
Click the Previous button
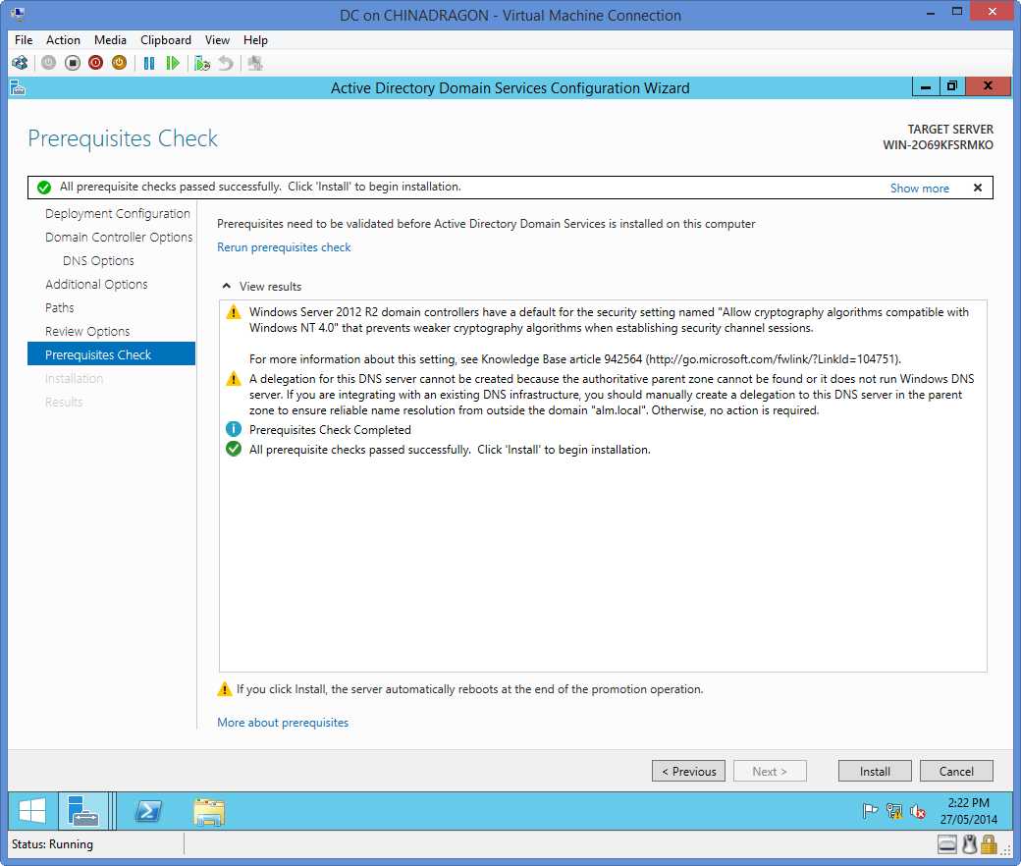pyautogui.click(x=688, y=771)
